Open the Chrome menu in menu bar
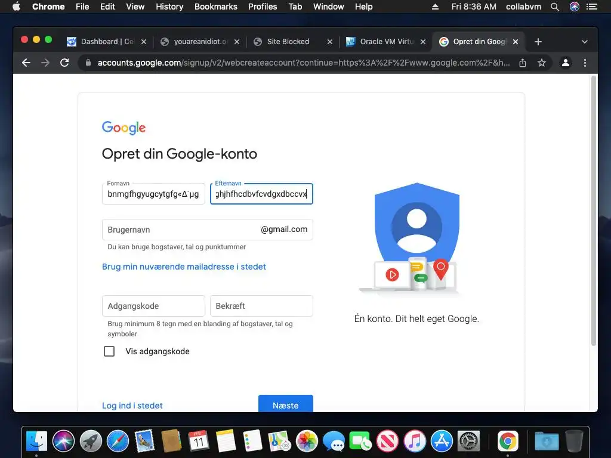 click(48, 7)
